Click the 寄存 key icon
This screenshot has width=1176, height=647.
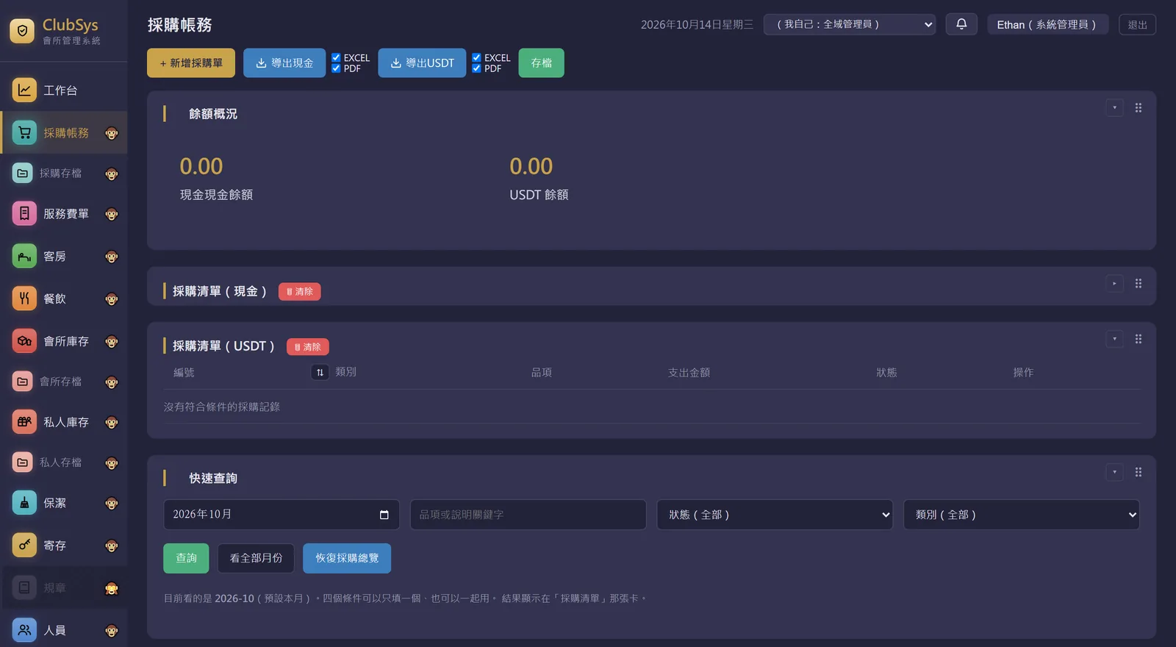click(x=24, y=546)
